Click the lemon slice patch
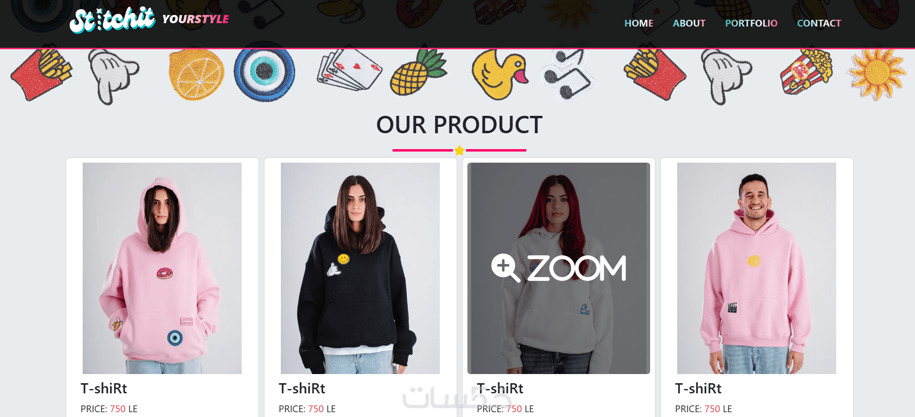Screen dimensions: 915x417 click(x=196, y=74)
